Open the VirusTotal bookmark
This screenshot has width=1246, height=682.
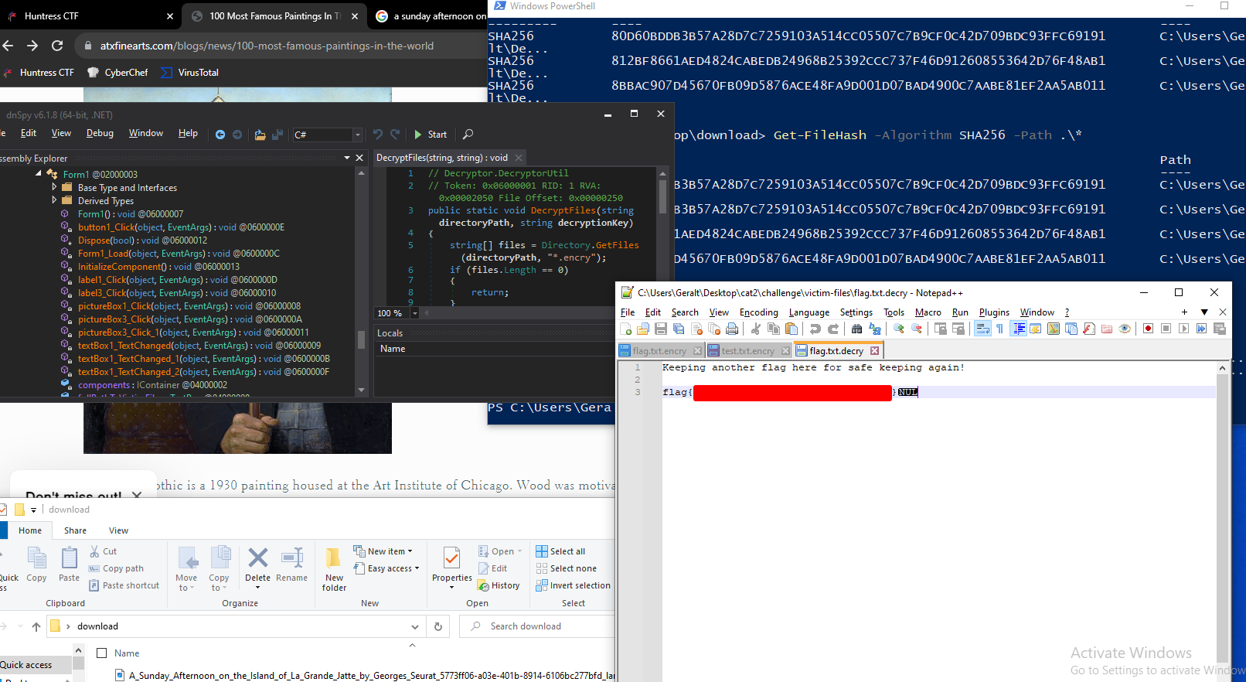190,73
